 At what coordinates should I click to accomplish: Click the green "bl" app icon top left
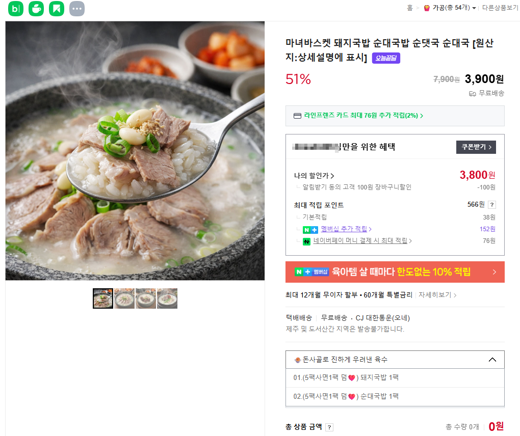(x=16, y=8)
